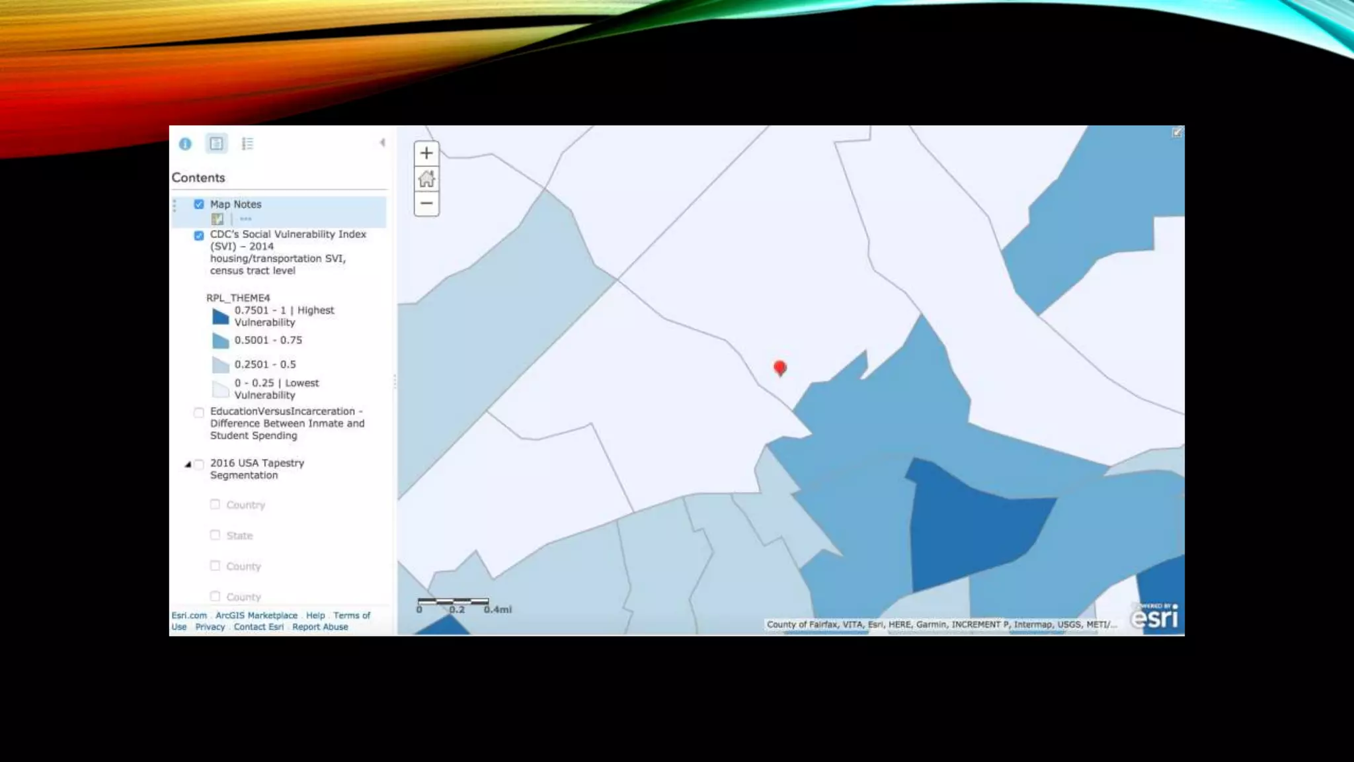Click the Report Abuse link
Image resolution: width=1354 pixels, height=762 pixels.
[320, 627]
